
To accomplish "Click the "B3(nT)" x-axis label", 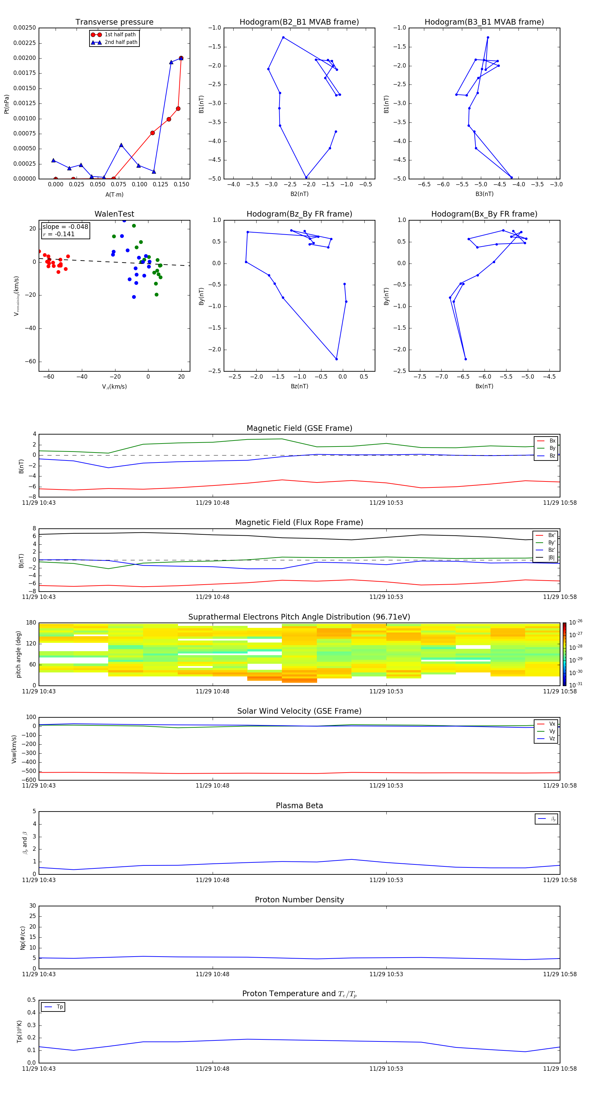I will point(484,194).
